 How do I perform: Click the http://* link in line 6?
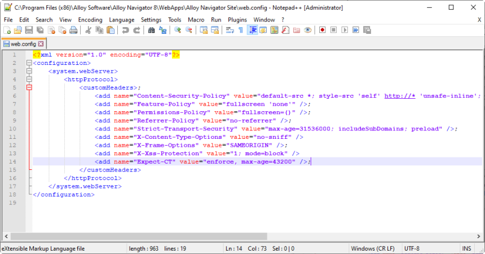pos(400,96)
